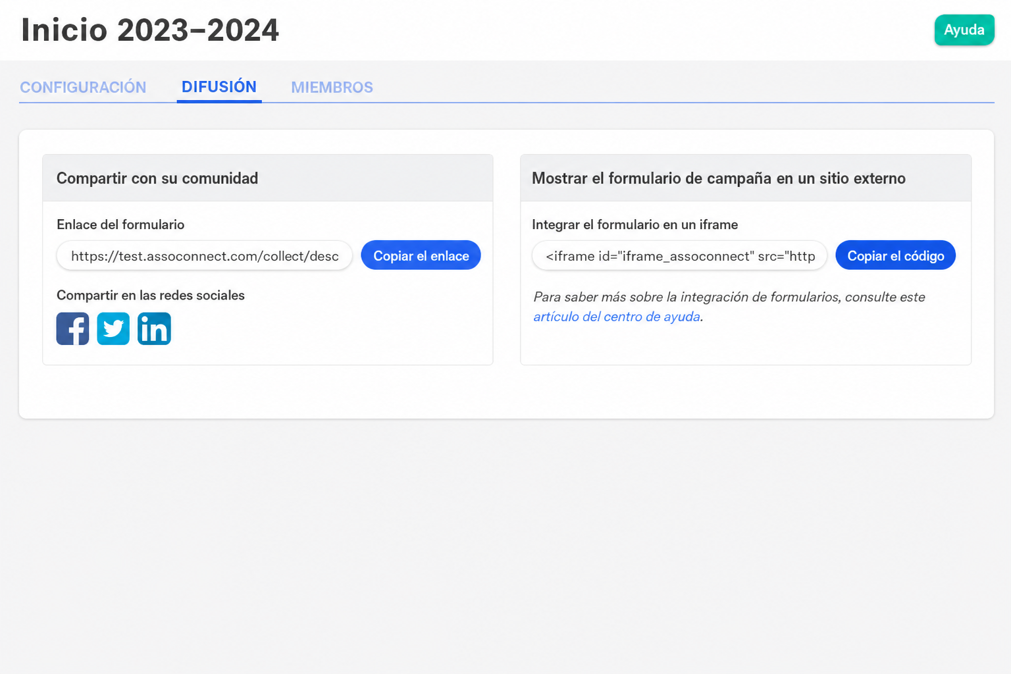Click the Integrar el formulario en un iframe label
Image resolution: width=1011 pixels, height=674 pixels.
[635, 224]
